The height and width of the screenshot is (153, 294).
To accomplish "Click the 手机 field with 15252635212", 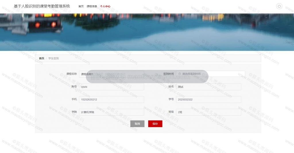I will [111, 100].
